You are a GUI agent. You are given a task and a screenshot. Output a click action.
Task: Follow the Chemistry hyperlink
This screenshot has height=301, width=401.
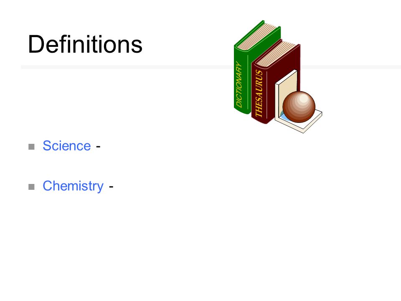(73, 186)
